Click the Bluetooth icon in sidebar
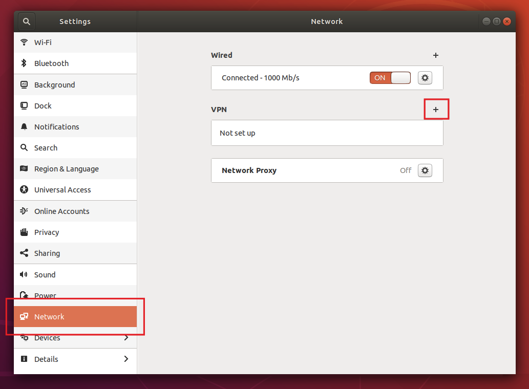 click(x=24, y=63)
